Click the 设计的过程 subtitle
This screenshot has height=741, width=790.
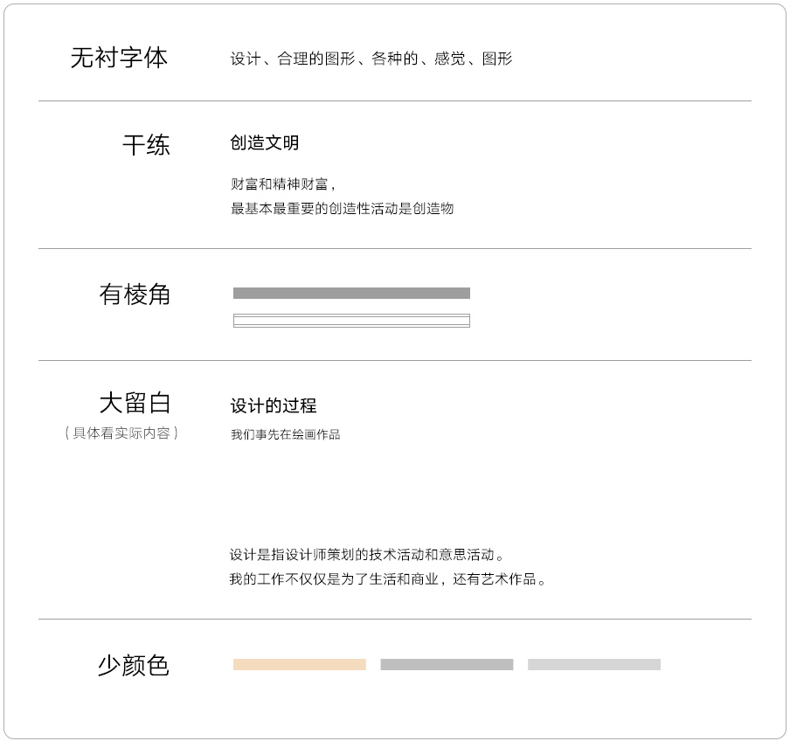coord(274,405)
